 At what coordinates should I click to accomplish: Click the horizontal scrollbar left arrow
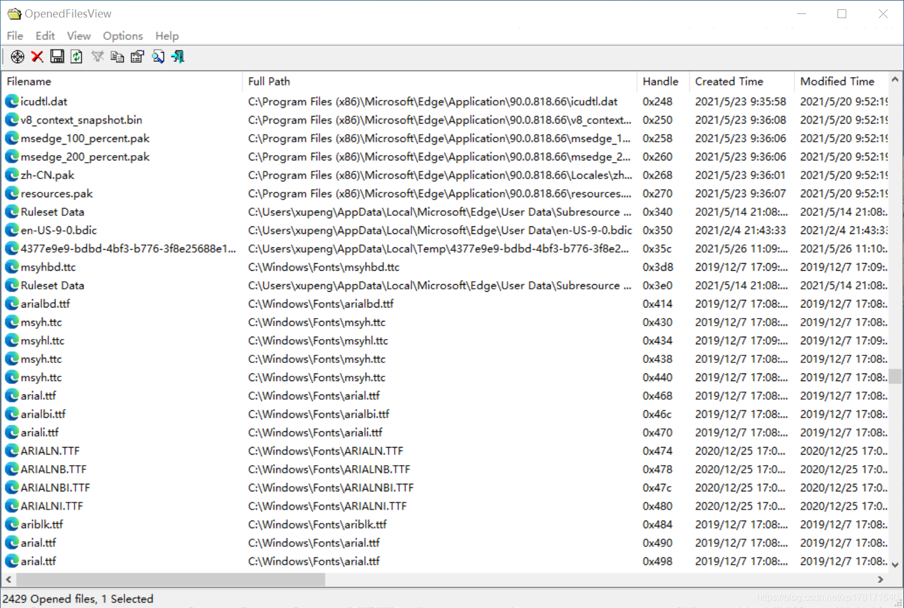[x=8, y=579]
